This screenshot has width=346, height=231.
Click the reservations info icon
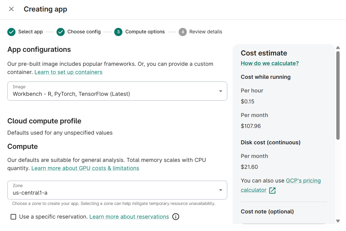pyautogui.click(x=176, y=217)
